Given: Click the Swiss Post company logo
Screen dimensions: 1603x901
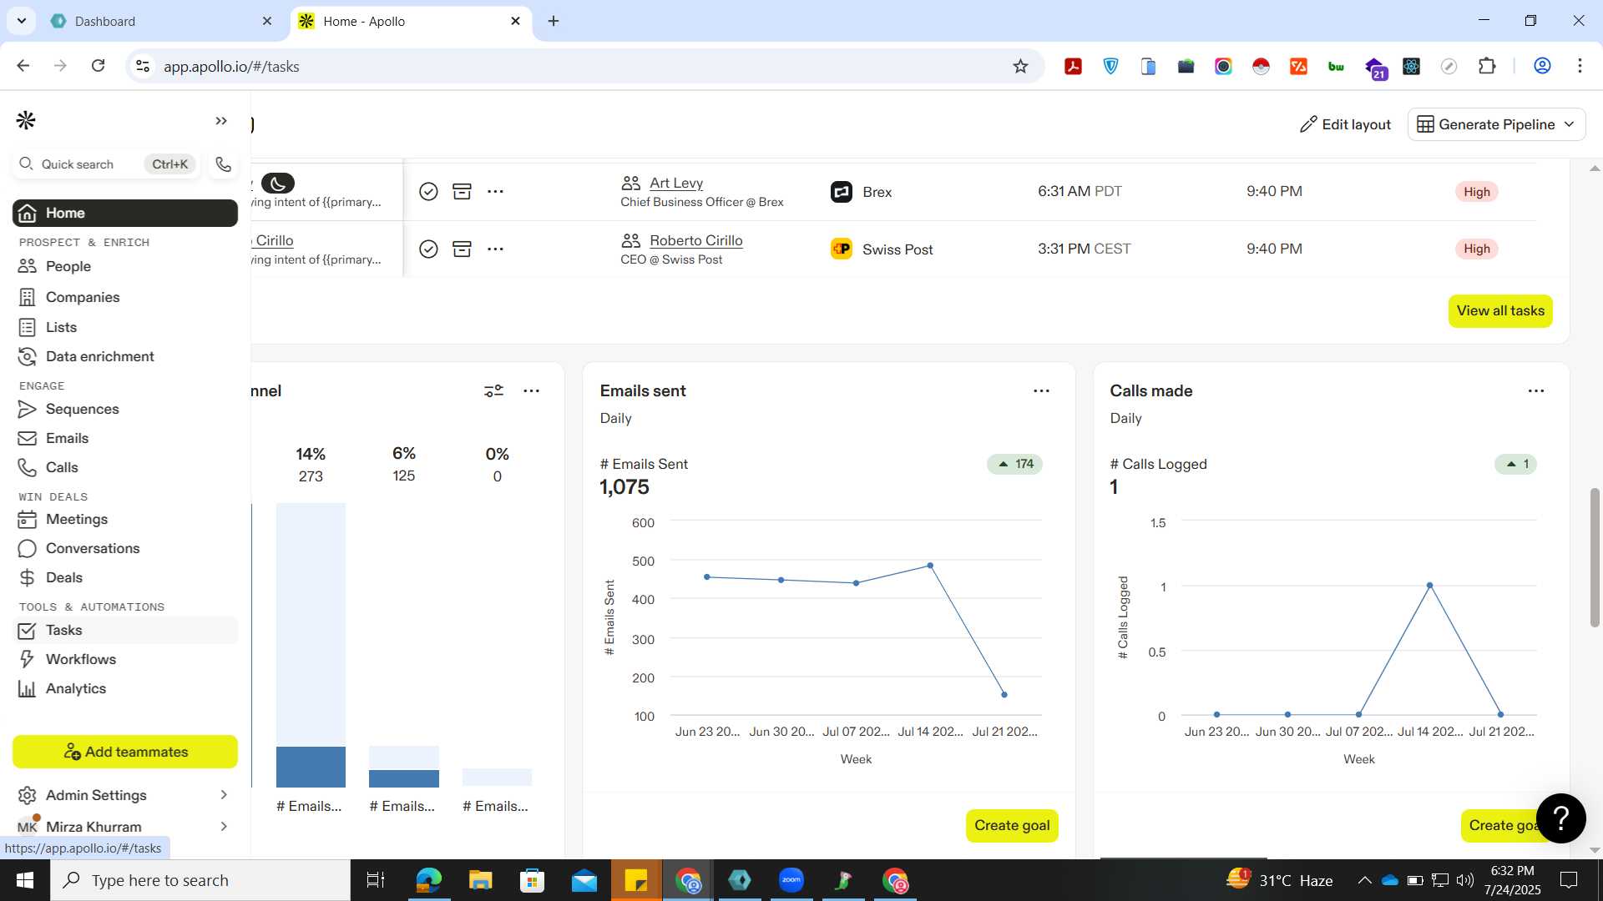Looking at the screenshot, I should (842, 249).
